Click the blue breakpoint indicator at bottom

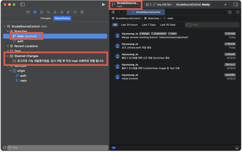click(x=114, y=148)
